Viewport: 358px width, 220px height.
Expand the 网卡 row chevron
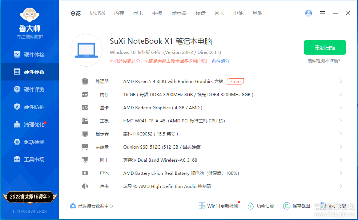pos(341,160)
